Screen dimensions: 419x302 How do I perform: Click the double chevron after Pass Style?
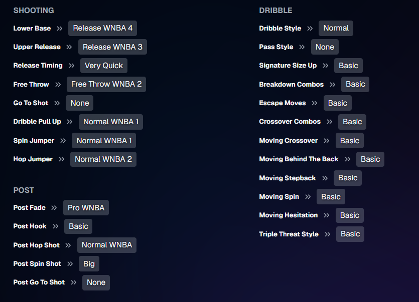tap(302, 47)
